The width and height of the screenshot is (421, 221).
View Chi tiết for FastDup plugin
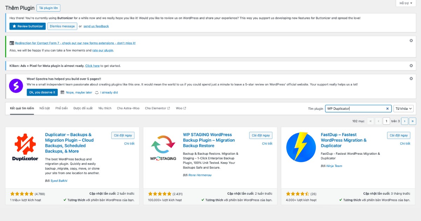pyautogui.click(x=405, y=143)
